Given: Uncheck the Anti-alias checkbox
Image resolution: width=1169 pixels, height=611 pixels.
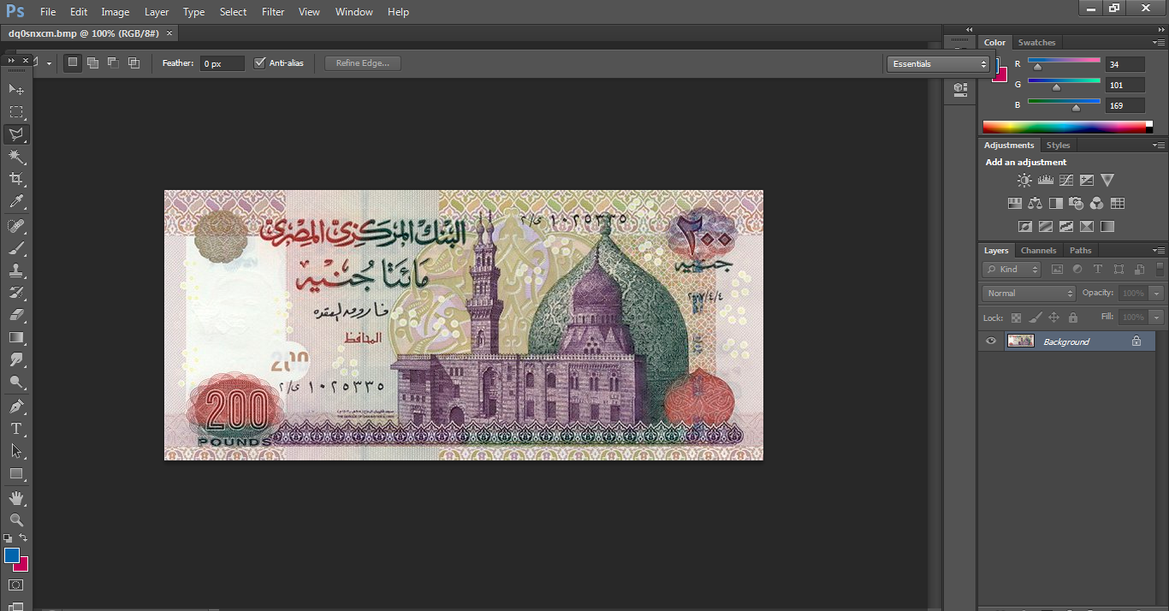Looking at the screenshot, I should (260, 63).
